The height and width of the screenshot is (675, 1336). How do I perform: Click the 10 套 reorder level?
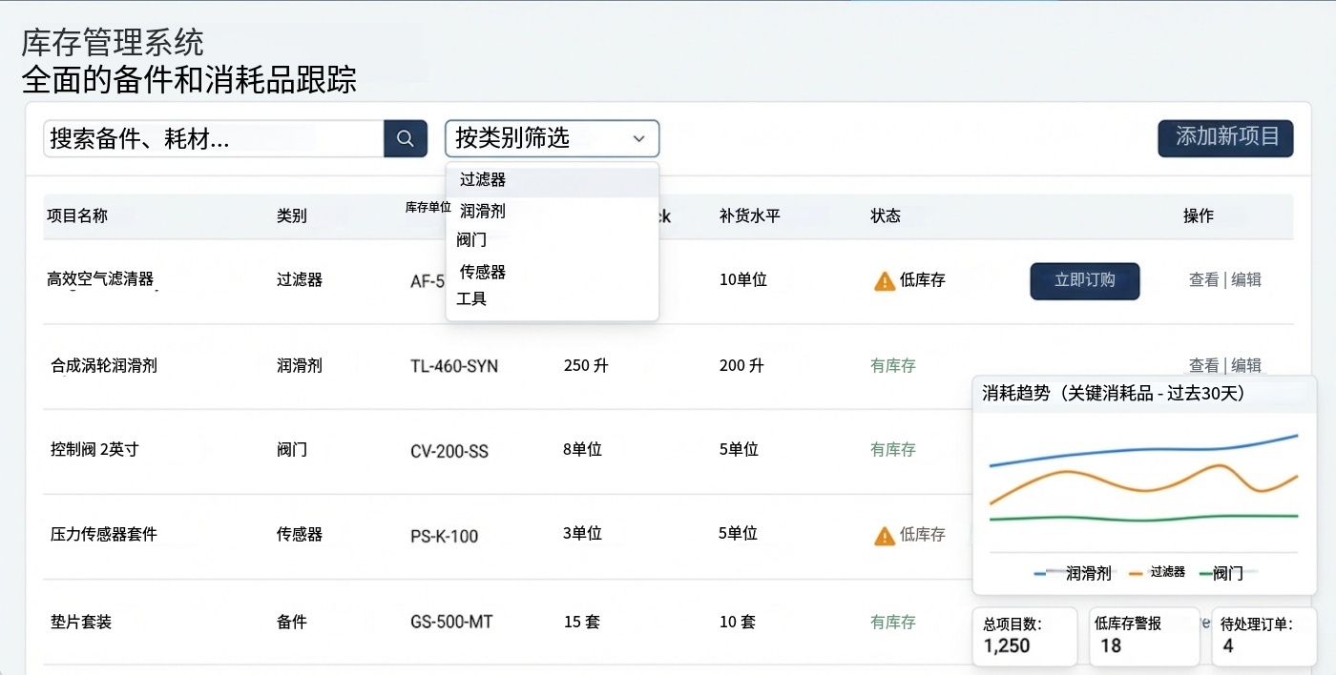738,622
